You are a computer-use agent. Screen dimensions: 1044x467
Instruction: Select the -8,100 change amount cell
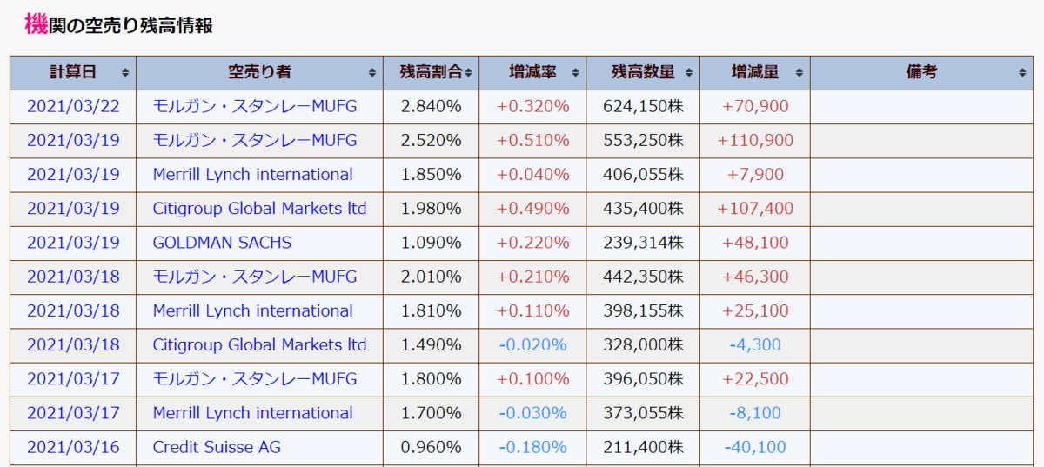click(755, 413)
